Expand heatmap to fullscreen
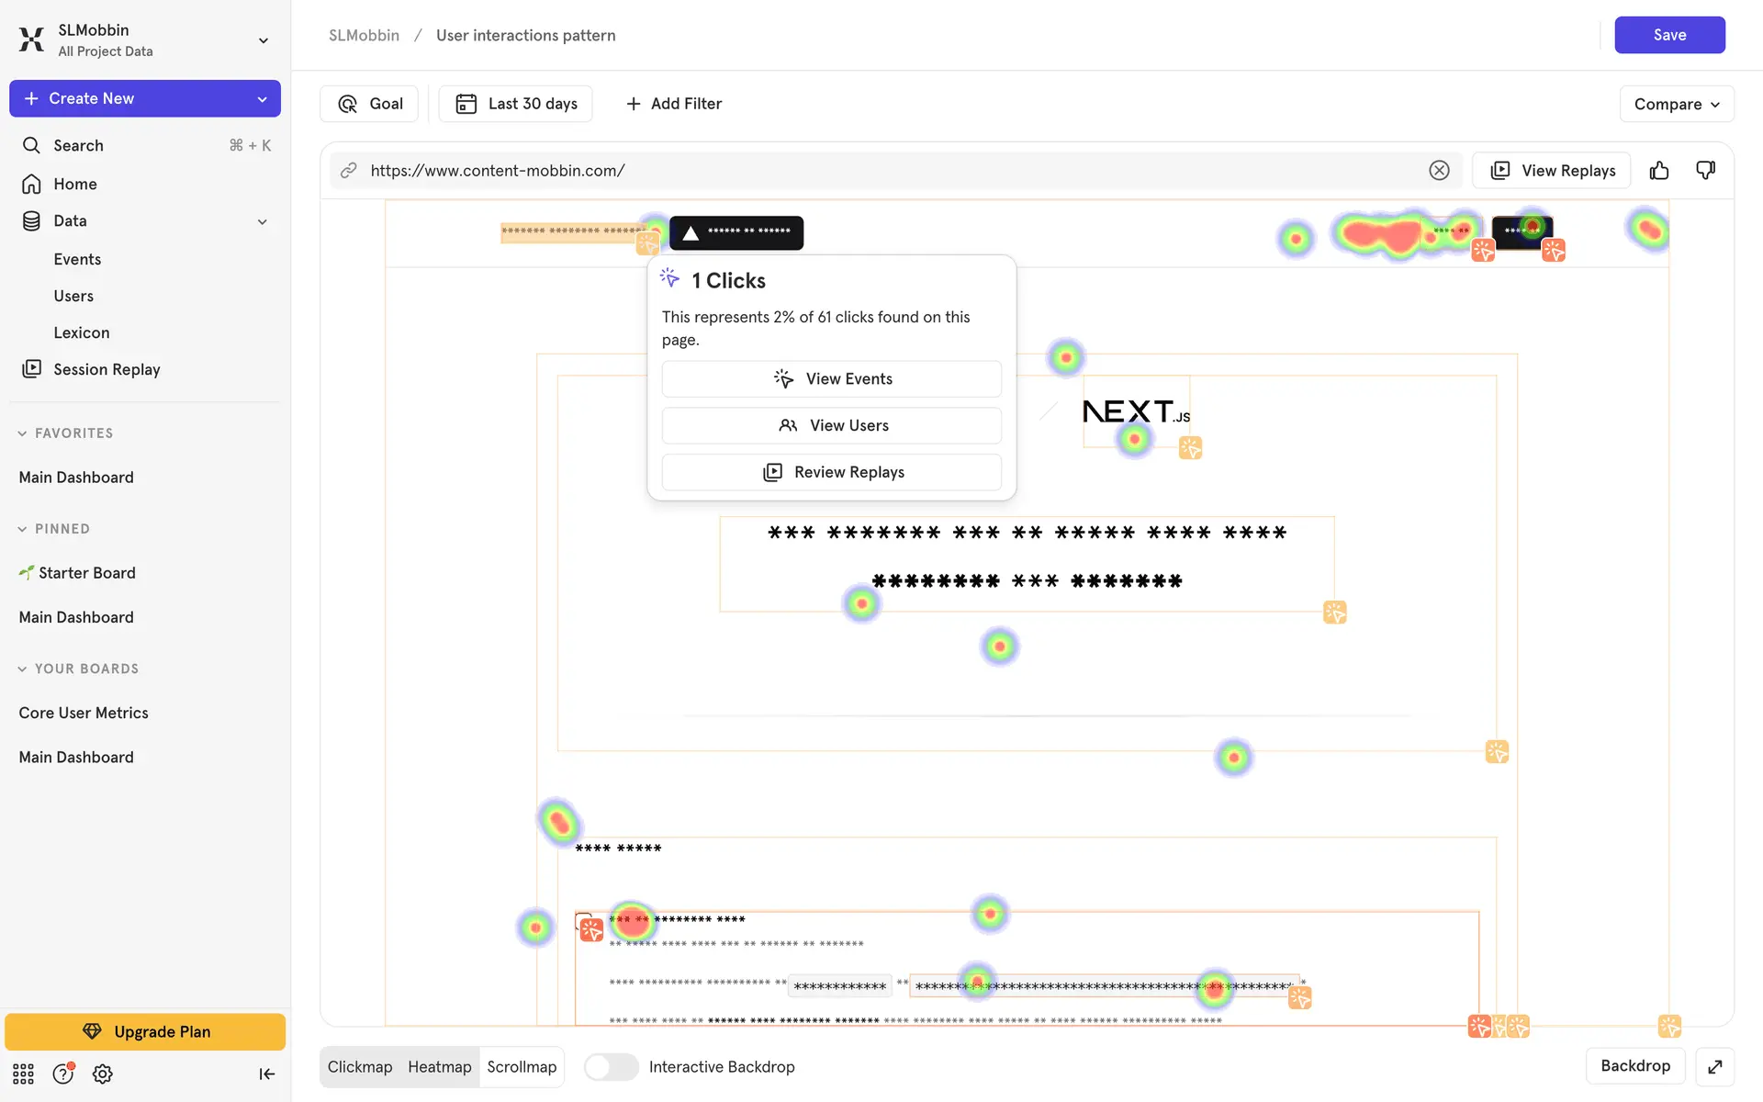Screen dimensions: 1763x1102 pyautogui.click(x=1714, y=1066)
